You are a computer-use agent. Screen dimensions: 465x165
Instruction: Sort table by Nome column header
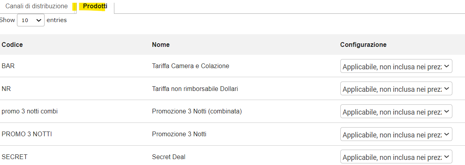[x=161, y=44]
